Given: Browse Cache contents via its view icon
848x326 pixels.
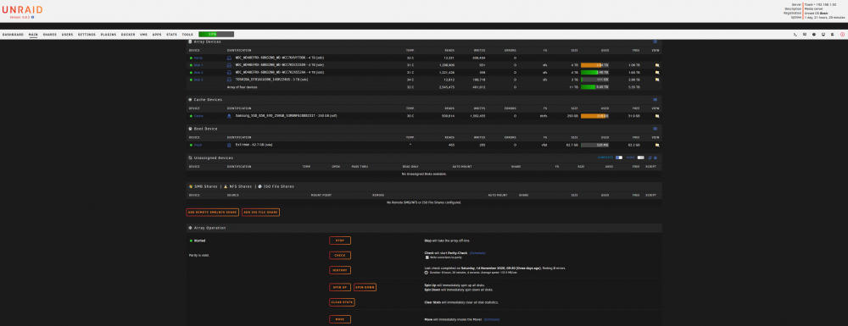Looking at the screenshot, I should [657, 115].
